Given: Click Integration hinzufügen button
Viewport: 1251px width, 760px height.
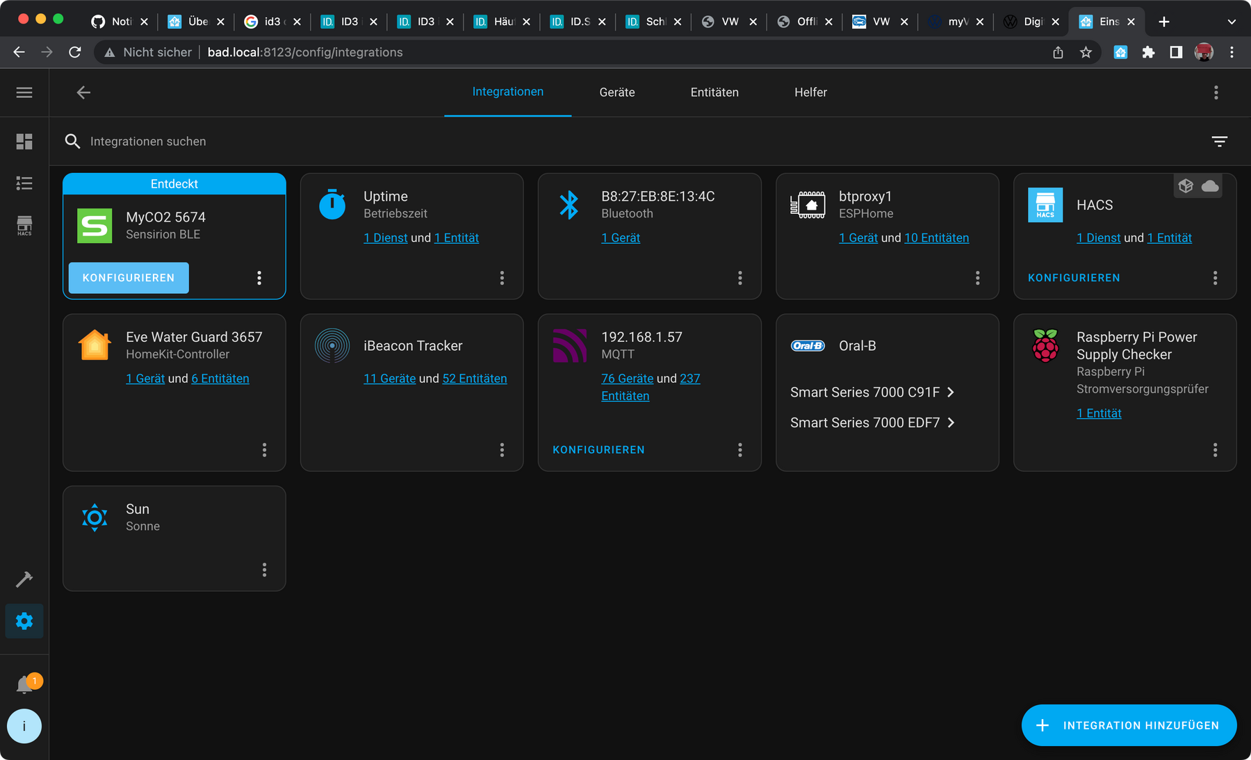Looking at the screenshot, I should tap(1129, 725).
